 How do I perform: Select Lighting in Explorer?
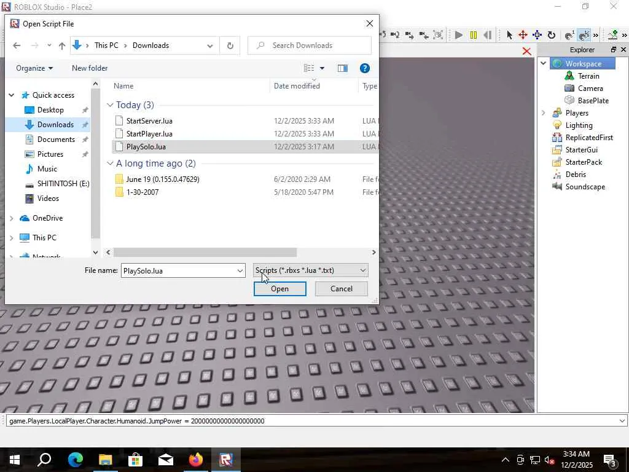579,125
